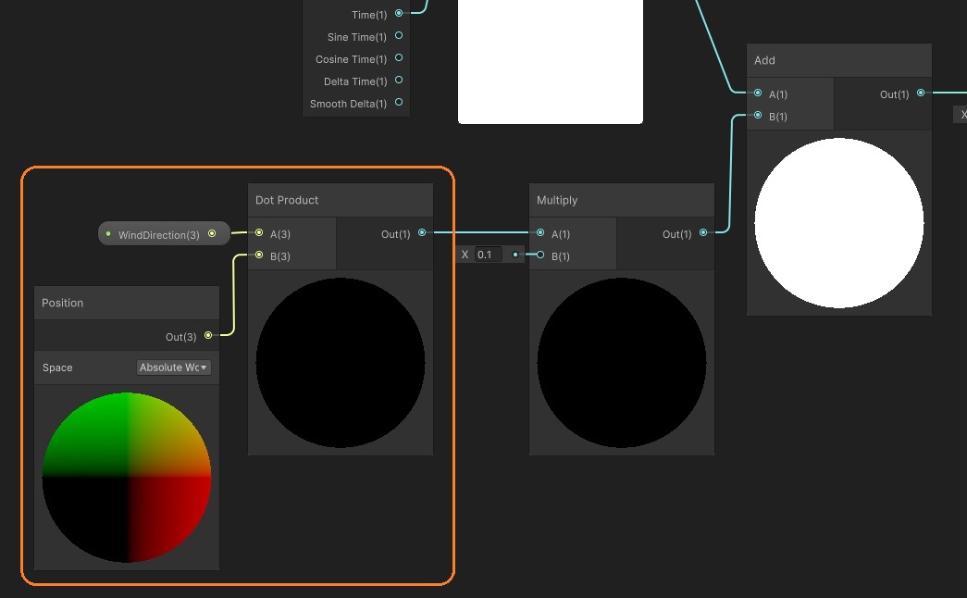Viewport: 967px width, 598px height.
Task: Click Add node B(1) input port
Action: (758, 116)
